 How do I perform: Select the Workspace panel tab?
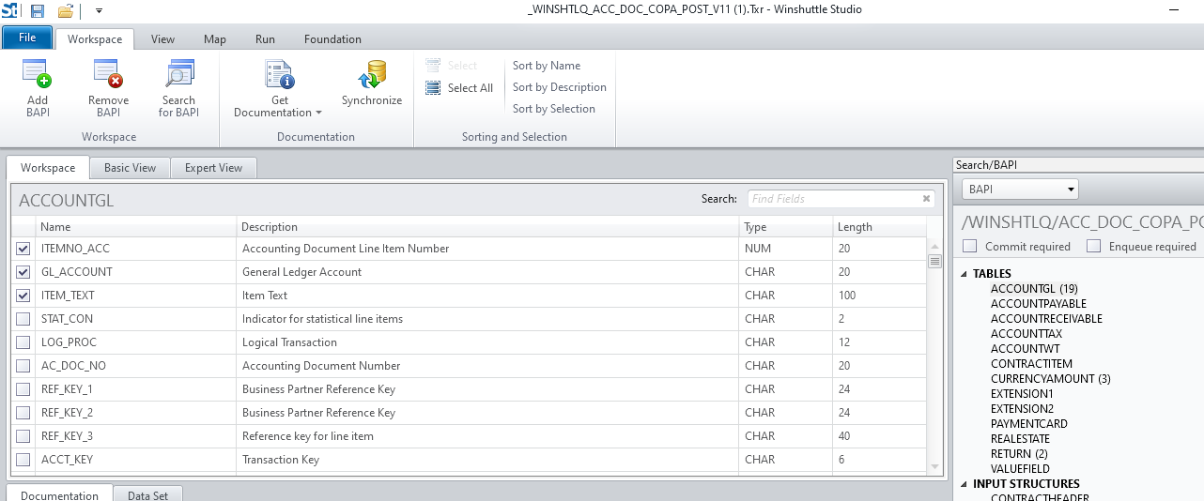(x=48, y=168)
